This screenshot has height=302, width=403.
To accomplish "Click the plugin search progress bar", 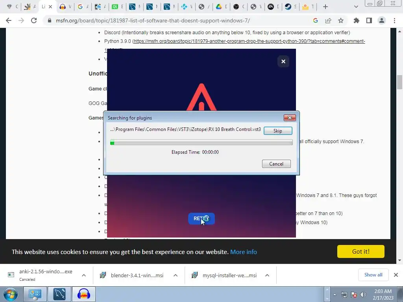I will 201,142.
